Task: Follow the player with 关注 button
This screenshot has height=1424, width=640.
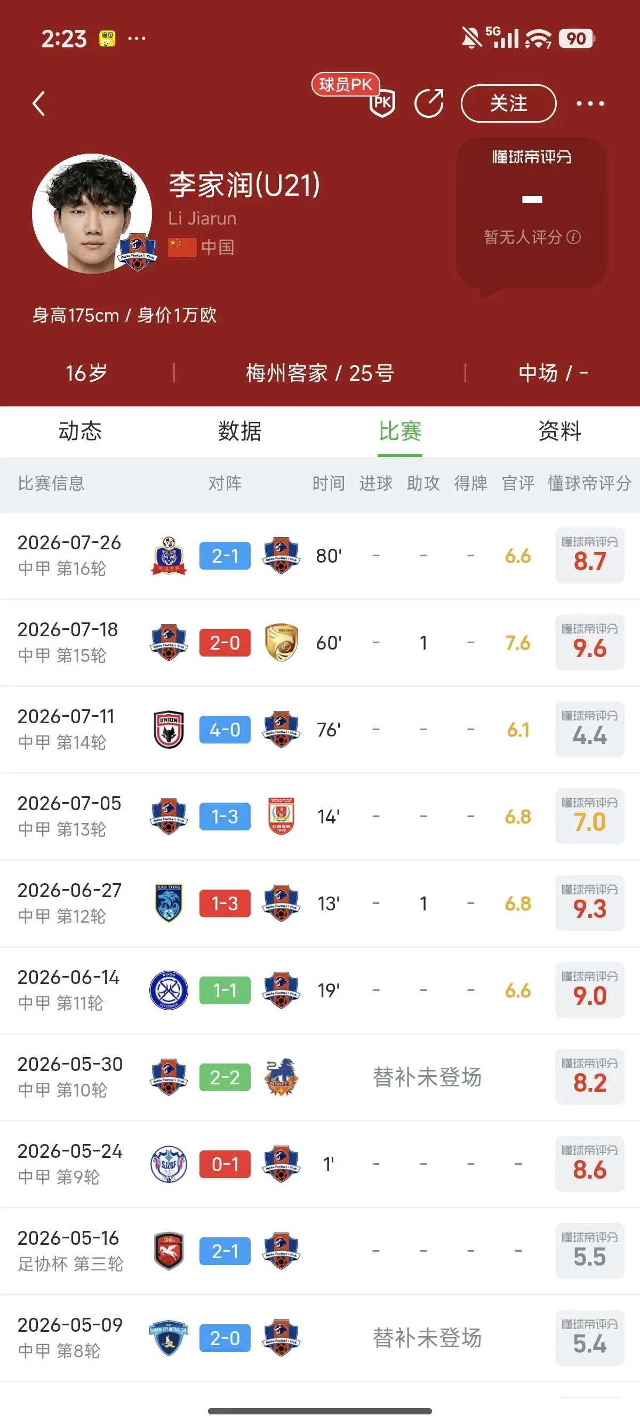Action: [508, 103]
